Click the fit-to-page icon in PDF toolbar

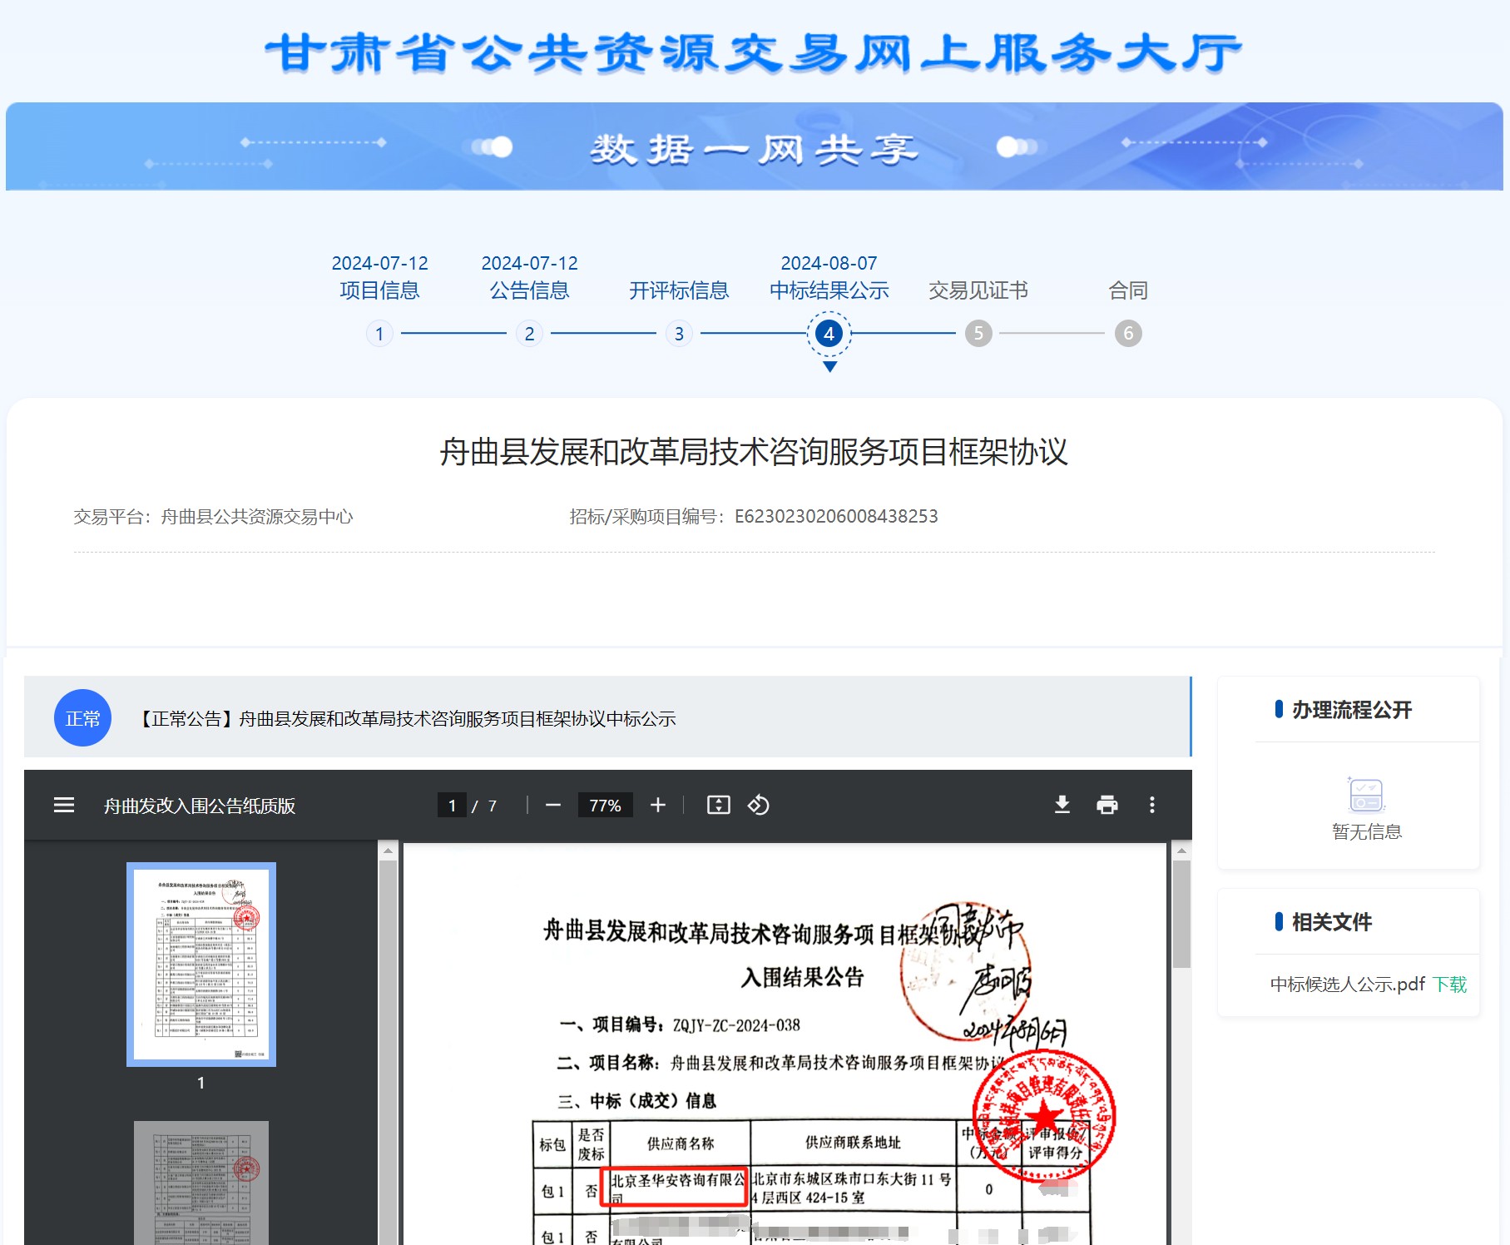pyautogui.click(x=719, y=805)
